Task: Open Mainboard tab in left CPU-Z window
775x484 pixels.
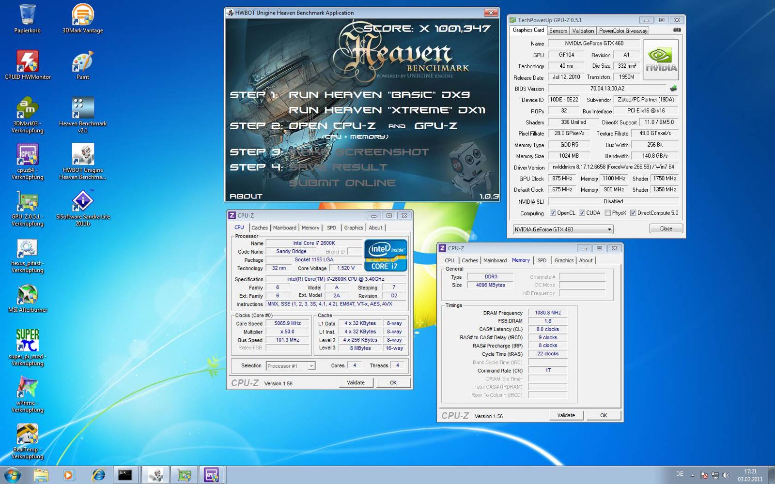Action: click(285, 227)
